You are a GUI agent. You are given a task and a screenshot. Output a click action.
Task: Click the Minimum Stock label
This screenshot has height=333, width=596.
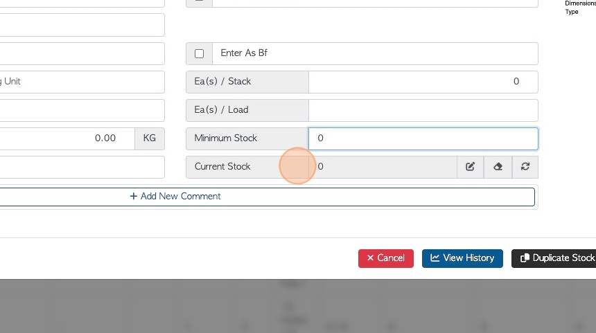pos(225,138)
